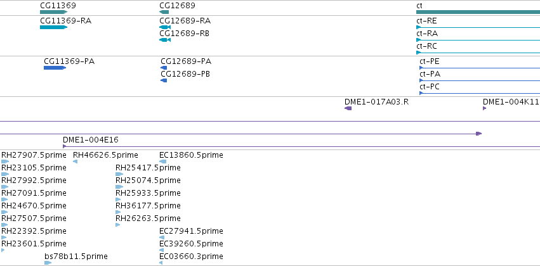Click the CG12689-PA protein glyph
Image resolution: width=540 pixels, height=266 pixels.
(x=164, y=68)
